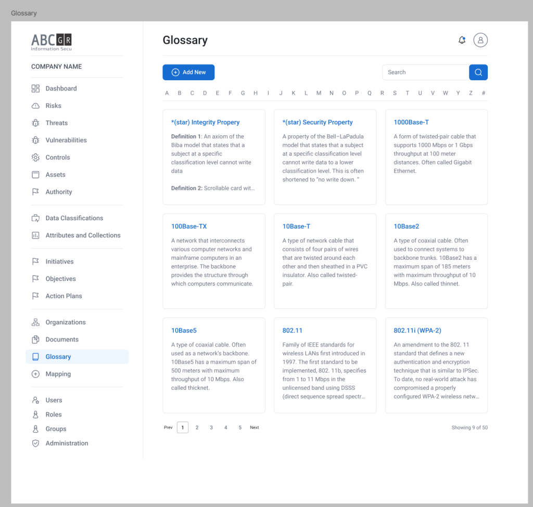Click the Mapping plus-circle icon
This screenshot has width=533, height=507.
[35, 374]
